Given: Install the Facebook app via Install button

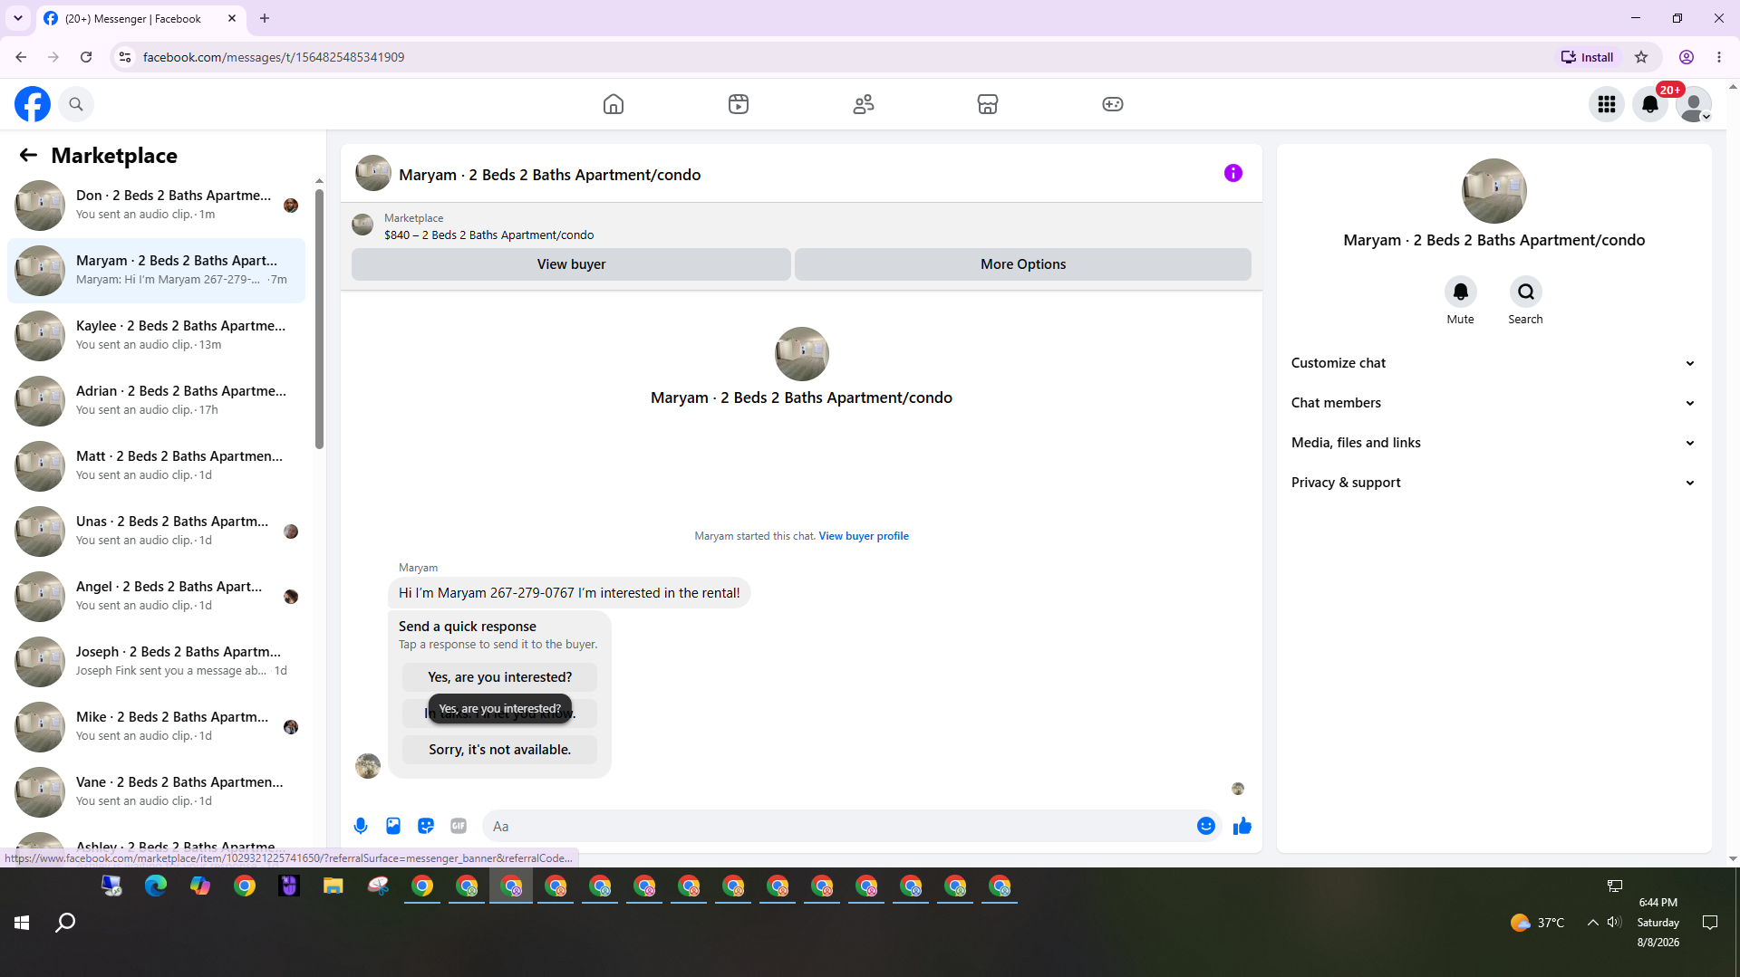Looking at the screenshot, I should click(x=1587, y=57).
